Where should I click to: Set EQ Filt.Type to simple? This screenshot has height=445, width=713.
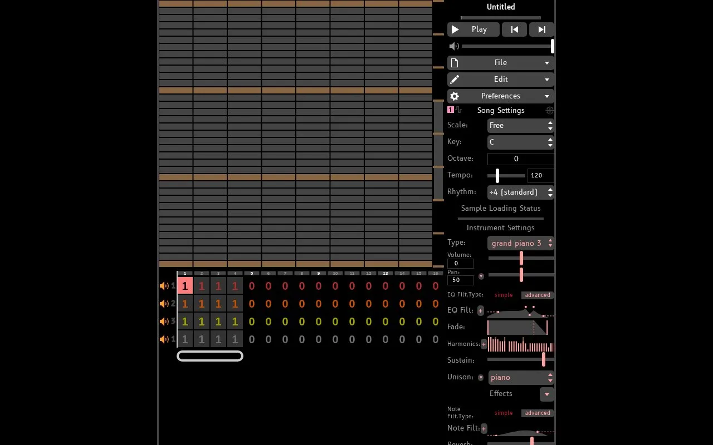click(504, 295)
